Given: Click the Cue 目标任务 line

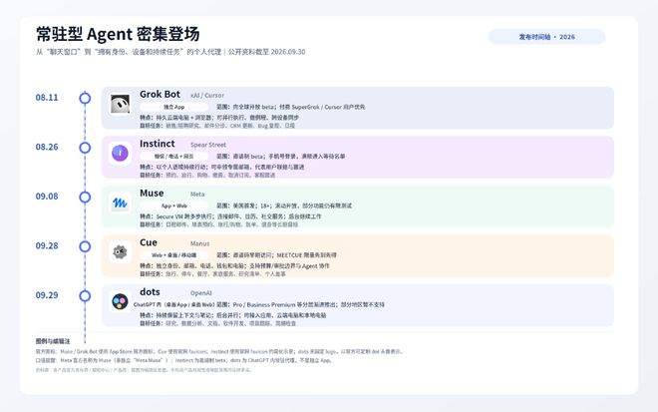Looking at the screenshot, I should point(212,274).
